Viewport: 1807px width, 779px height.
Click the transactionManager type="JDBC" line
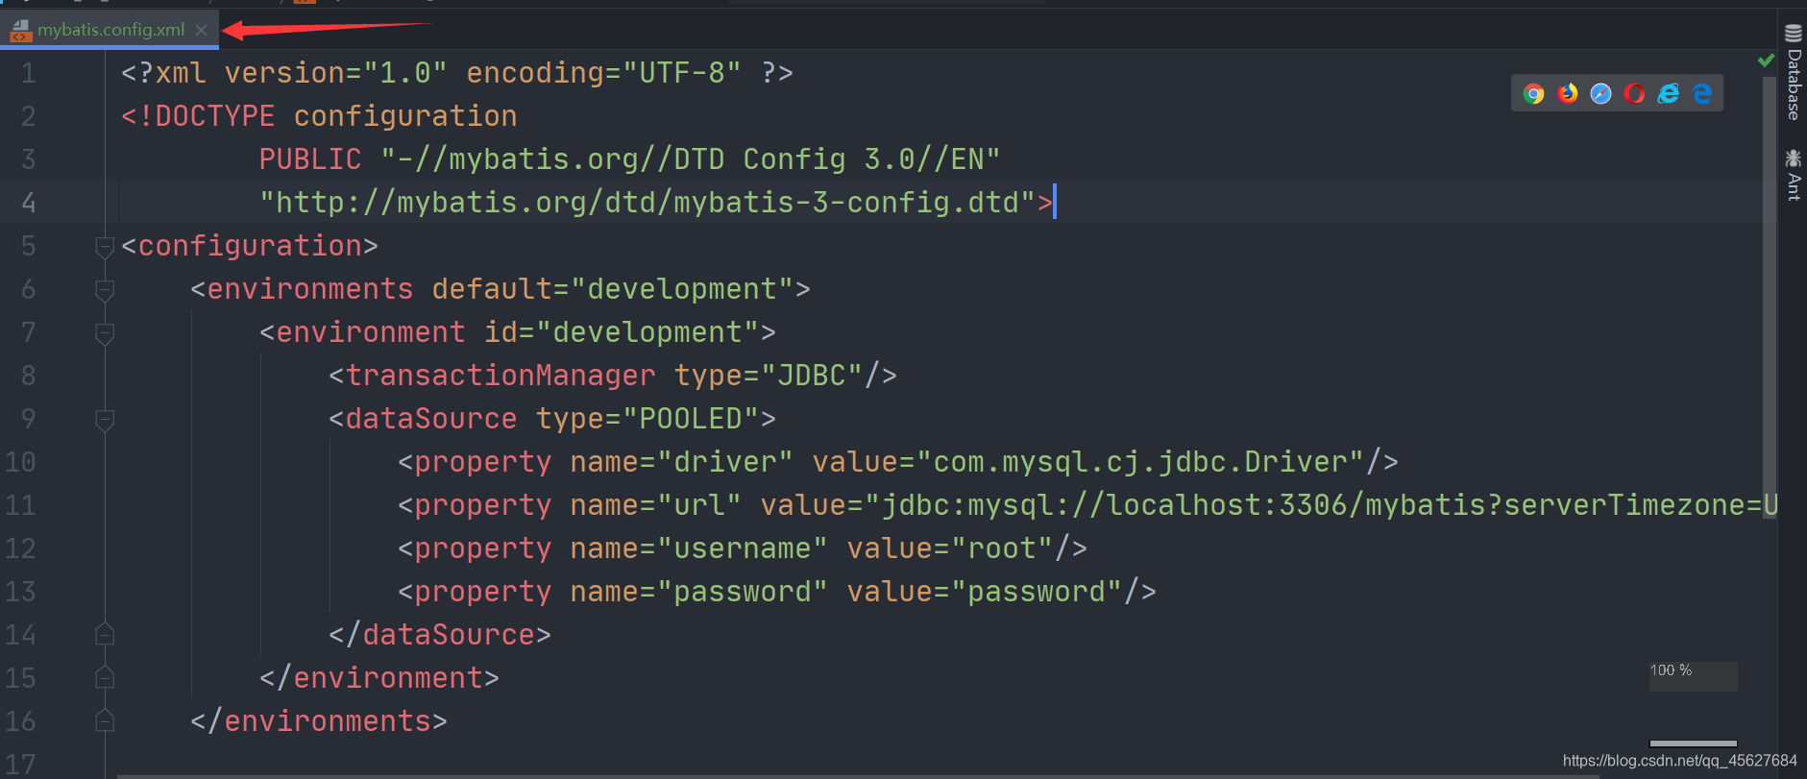pos(613,376)
